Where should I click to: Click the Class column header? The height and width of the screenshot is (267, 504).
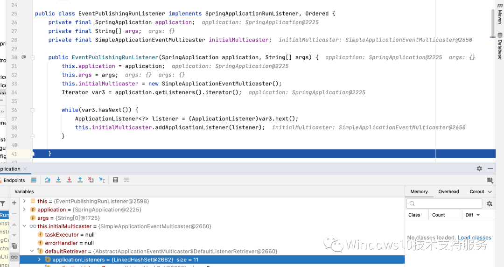tap(414, 215)
